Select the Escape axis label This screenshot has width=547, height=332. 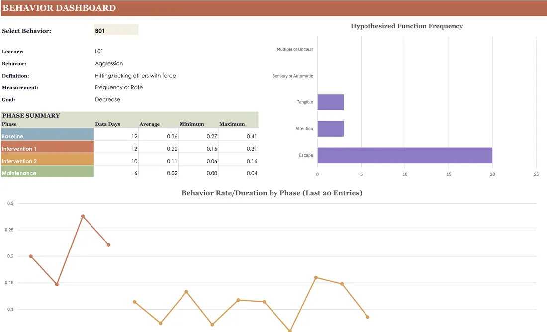306,155
